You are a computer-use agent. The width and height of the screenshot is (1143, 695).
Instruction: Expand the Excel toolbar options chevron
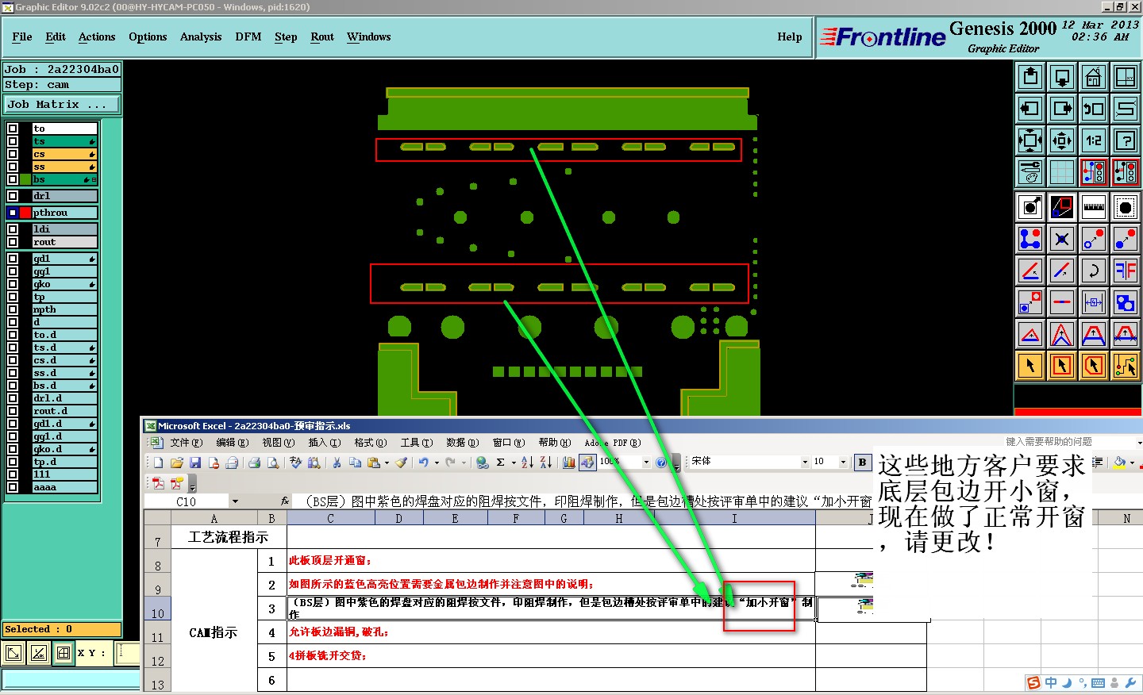[676, 464]
